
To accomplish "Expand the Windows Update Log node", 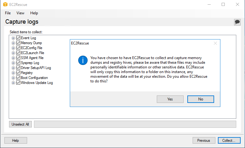I will 13,83.
